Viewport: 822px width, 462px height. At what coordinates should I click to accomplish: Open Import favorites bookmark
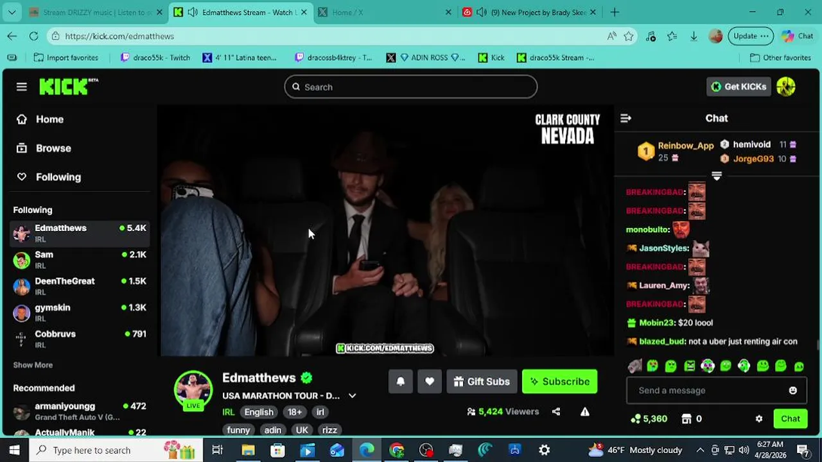pos(66,58)
